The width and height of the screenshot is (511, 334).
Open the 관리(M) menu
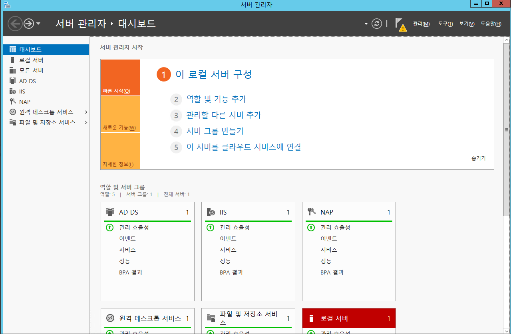pyautogui.click(x=421, y=24)
